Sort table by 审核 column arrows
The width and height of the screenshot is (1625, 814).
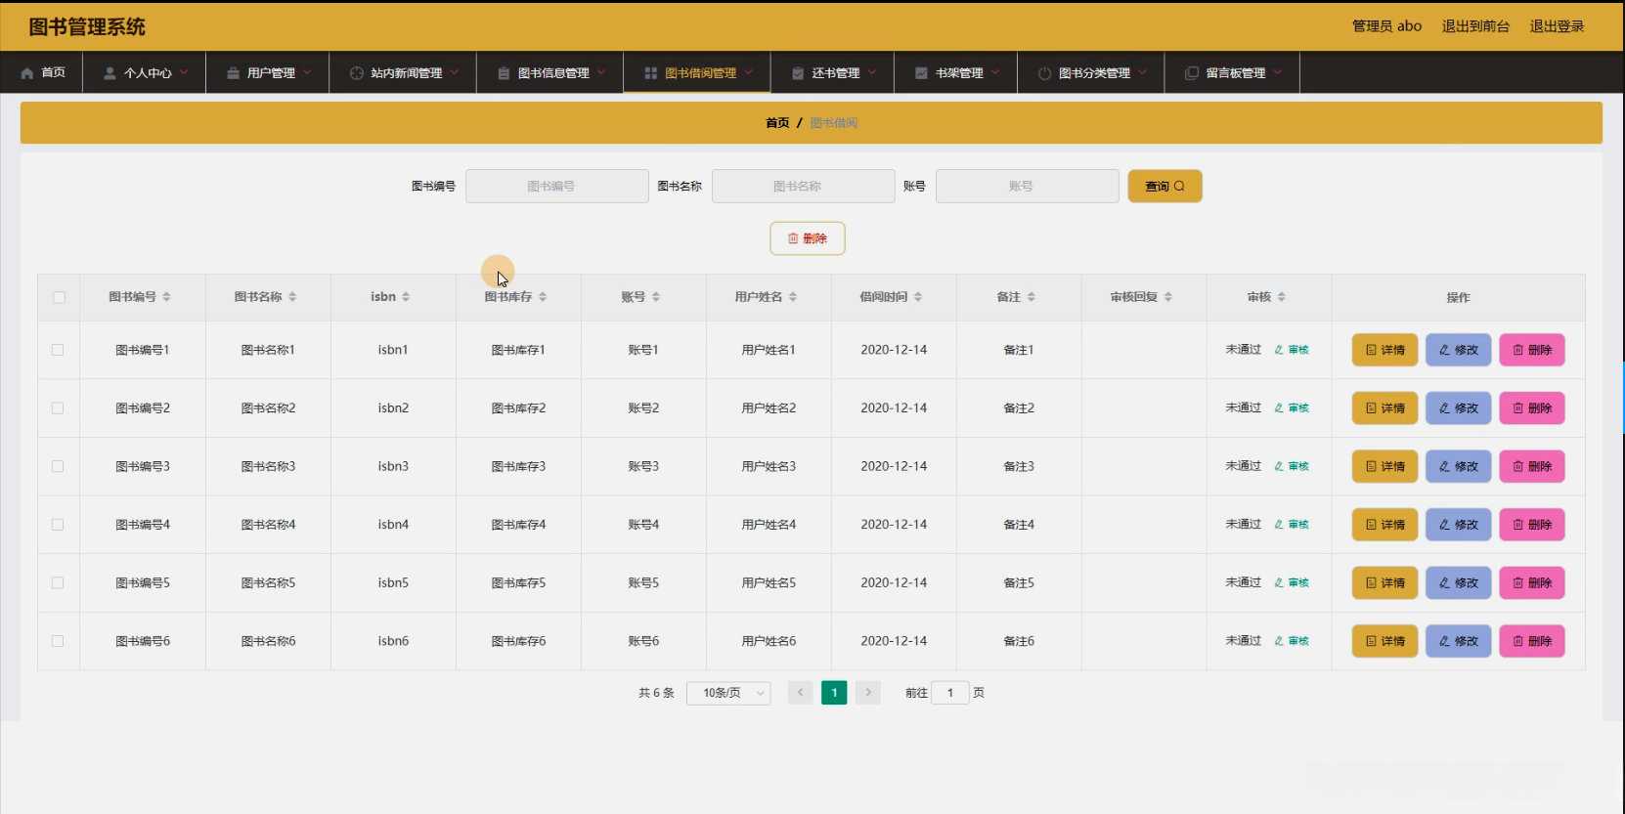pos(1282,297)
